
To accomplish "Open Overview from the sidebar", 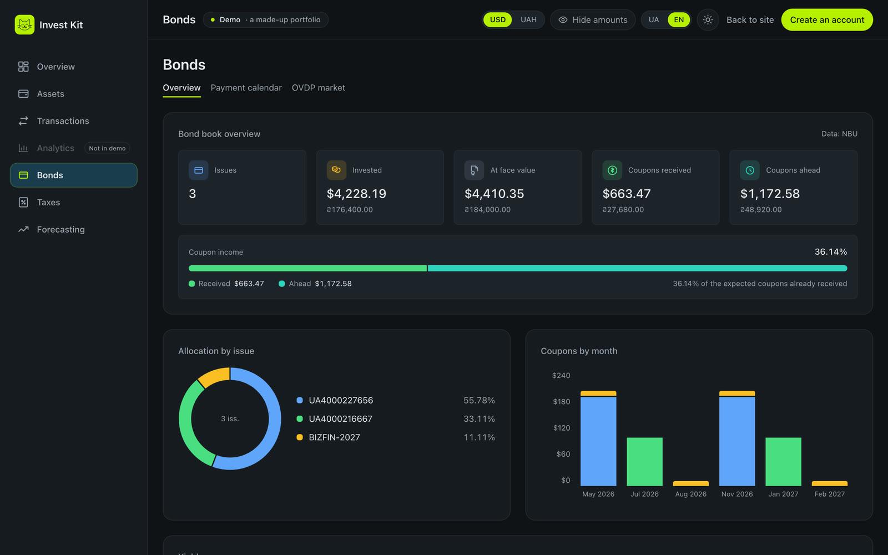I will [x=73, y=67].
